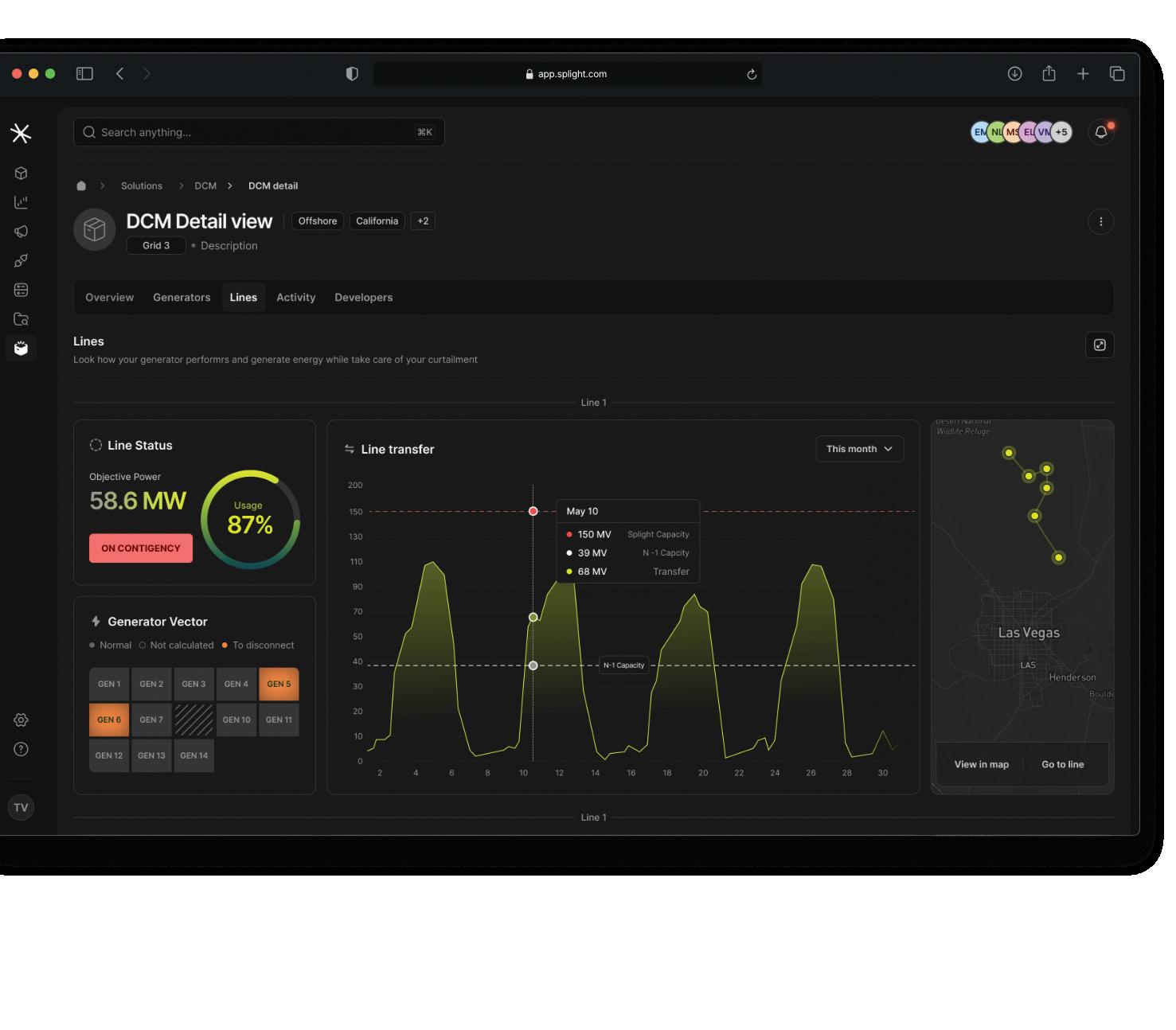Toggle the GEN 6 generator tile

109,720
